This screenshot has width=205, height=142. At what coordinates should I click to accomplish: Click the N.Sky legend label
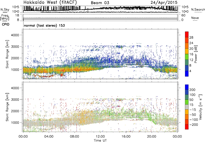(x=5, y=9)
